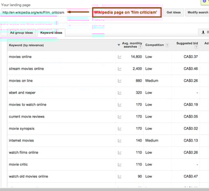Open trend chart icon for current movie reviews
Viewport: 209px width, 191px height.
(120, 117)
